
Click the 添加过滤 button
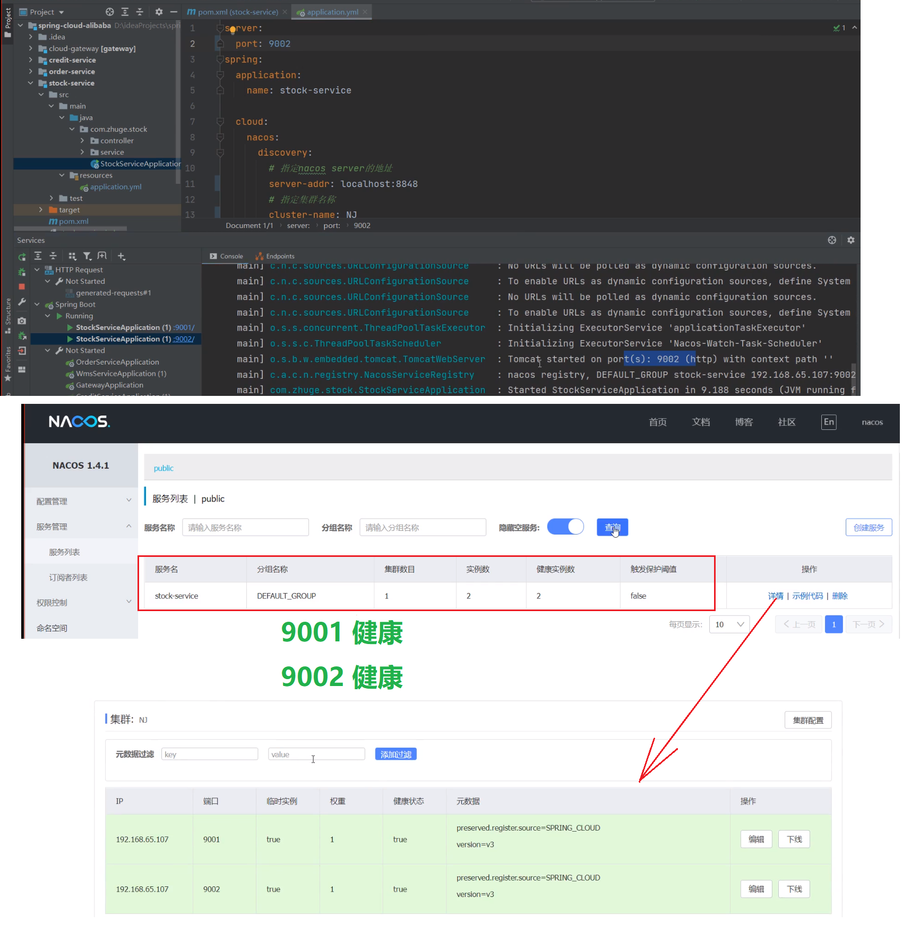[396, 754]
